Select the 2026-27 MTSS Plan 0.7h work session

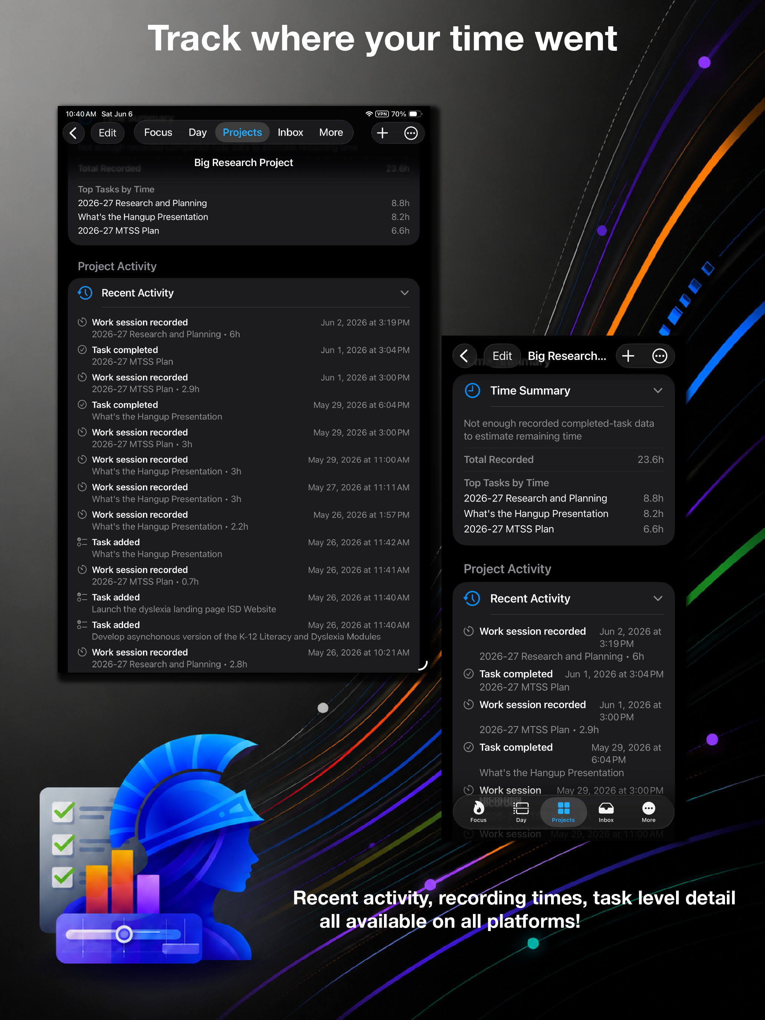click(x=244, y=576)
